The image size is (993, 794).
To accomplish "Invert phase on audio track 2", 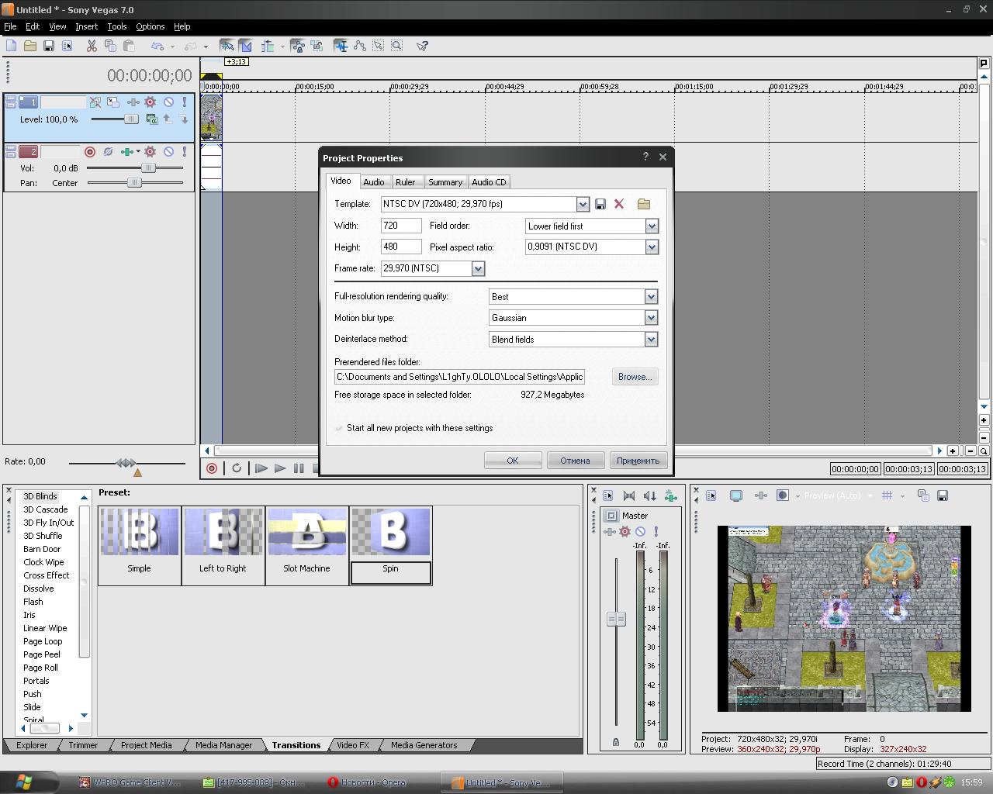I will (x=108, y=152).
